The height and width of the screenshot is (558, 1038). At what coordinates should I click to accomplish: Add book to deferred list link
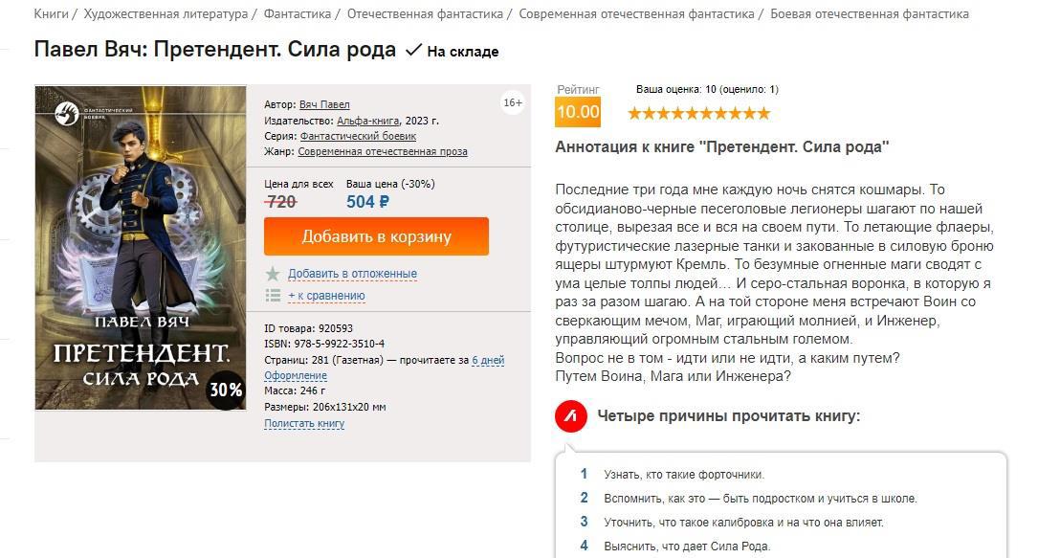[x=352, y=274]
